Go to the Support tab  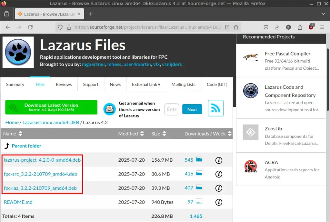click(x=91, y=85)
